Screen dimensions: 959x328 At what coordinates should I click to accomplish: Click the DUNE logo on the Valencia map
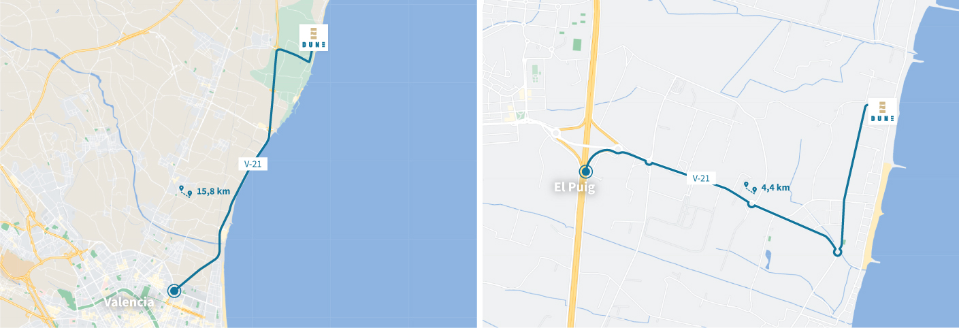tap(314, 38)
